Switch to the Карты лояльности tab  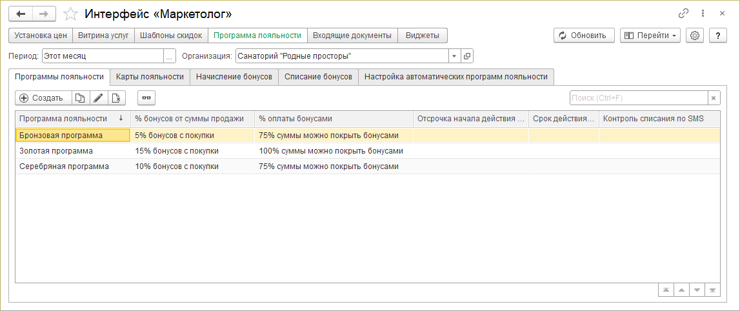150,77
